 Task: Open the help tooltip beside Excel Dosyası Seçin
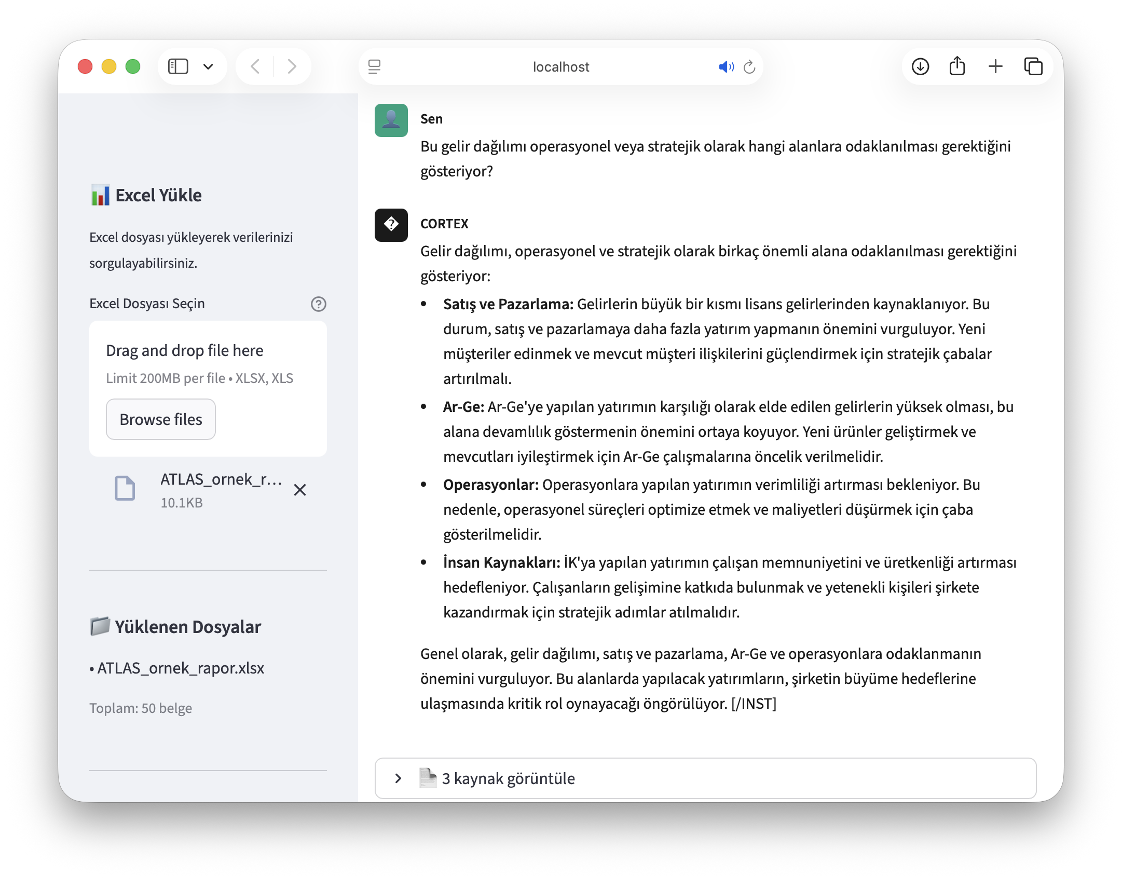[319, 304]
